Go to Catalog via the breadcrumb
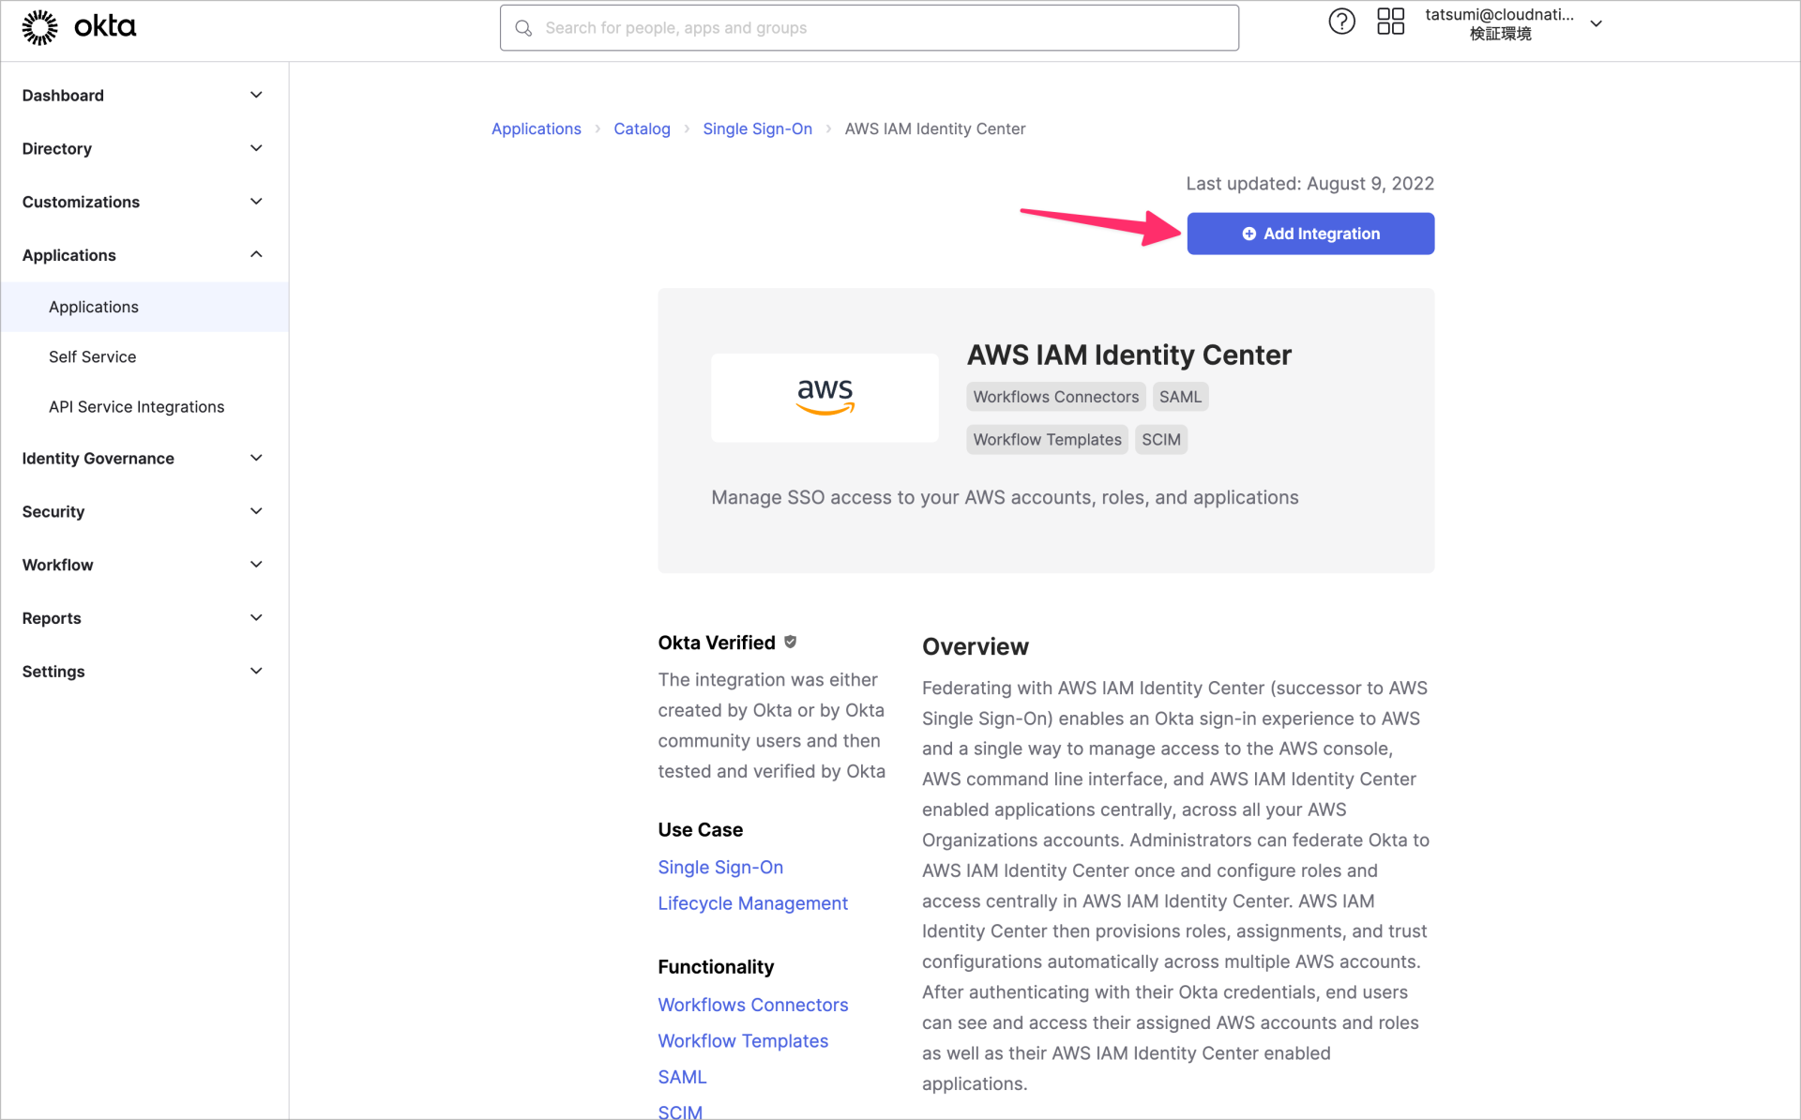Image resolution: width=1801 pixels, height=1120 pixels. [642, 129]
